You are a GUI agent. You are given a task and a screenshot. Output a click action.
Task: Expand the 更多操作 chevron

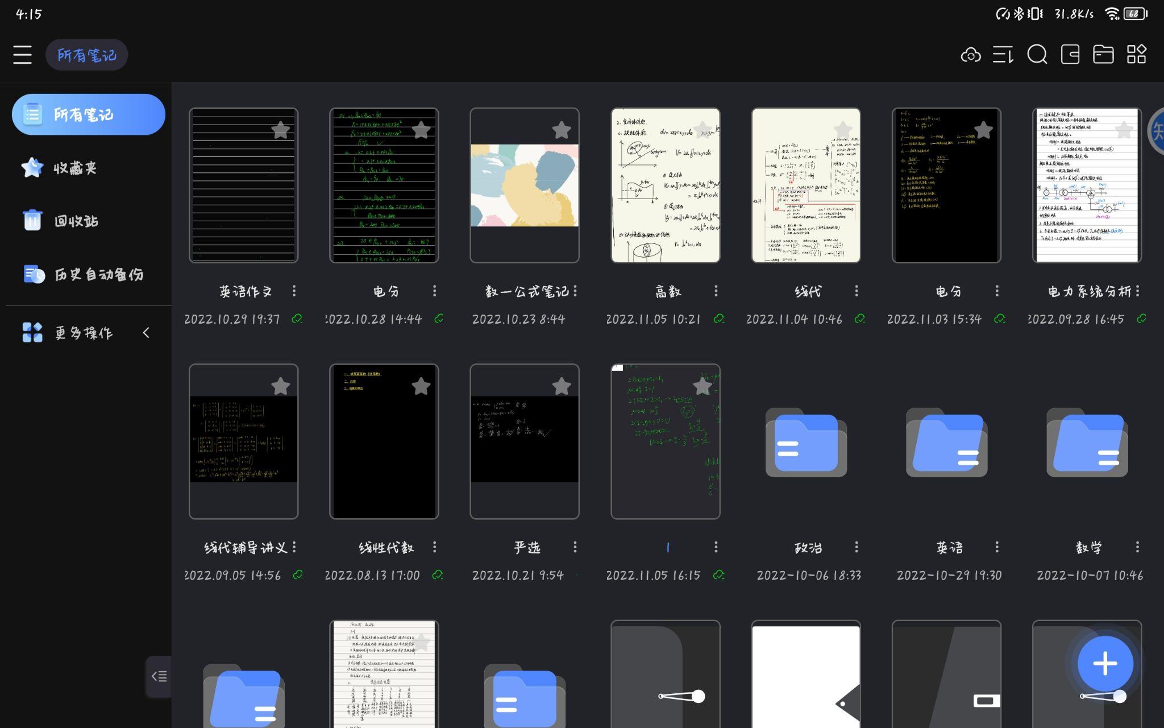[x=146, y=333]
